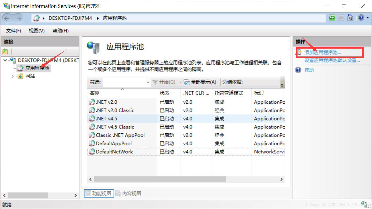This screenshot has width=372, height=209.
Task: Click the 应用程序池 tree node icon
Action: coord(20,68)
